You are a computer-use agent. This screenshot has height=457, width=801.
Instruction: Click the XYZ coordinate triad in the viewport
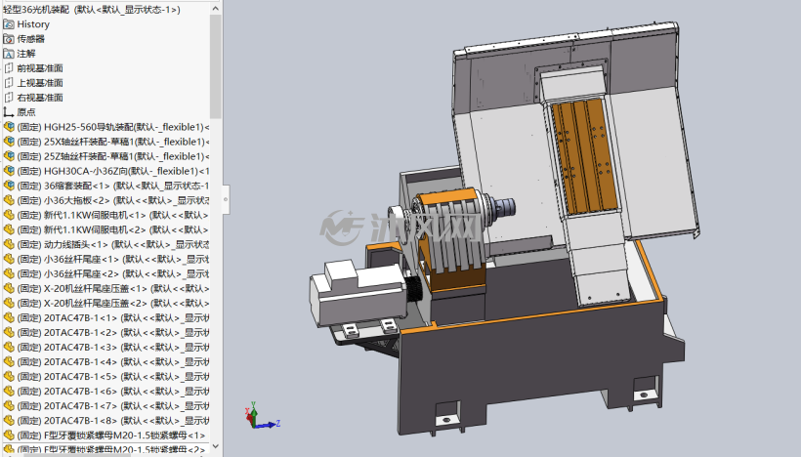(262, 416)
